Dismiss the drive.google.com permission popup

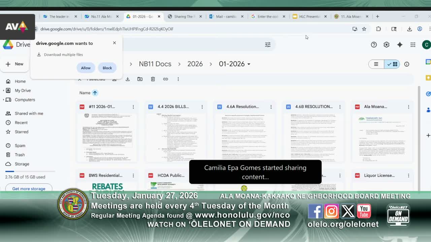point(114,43)
